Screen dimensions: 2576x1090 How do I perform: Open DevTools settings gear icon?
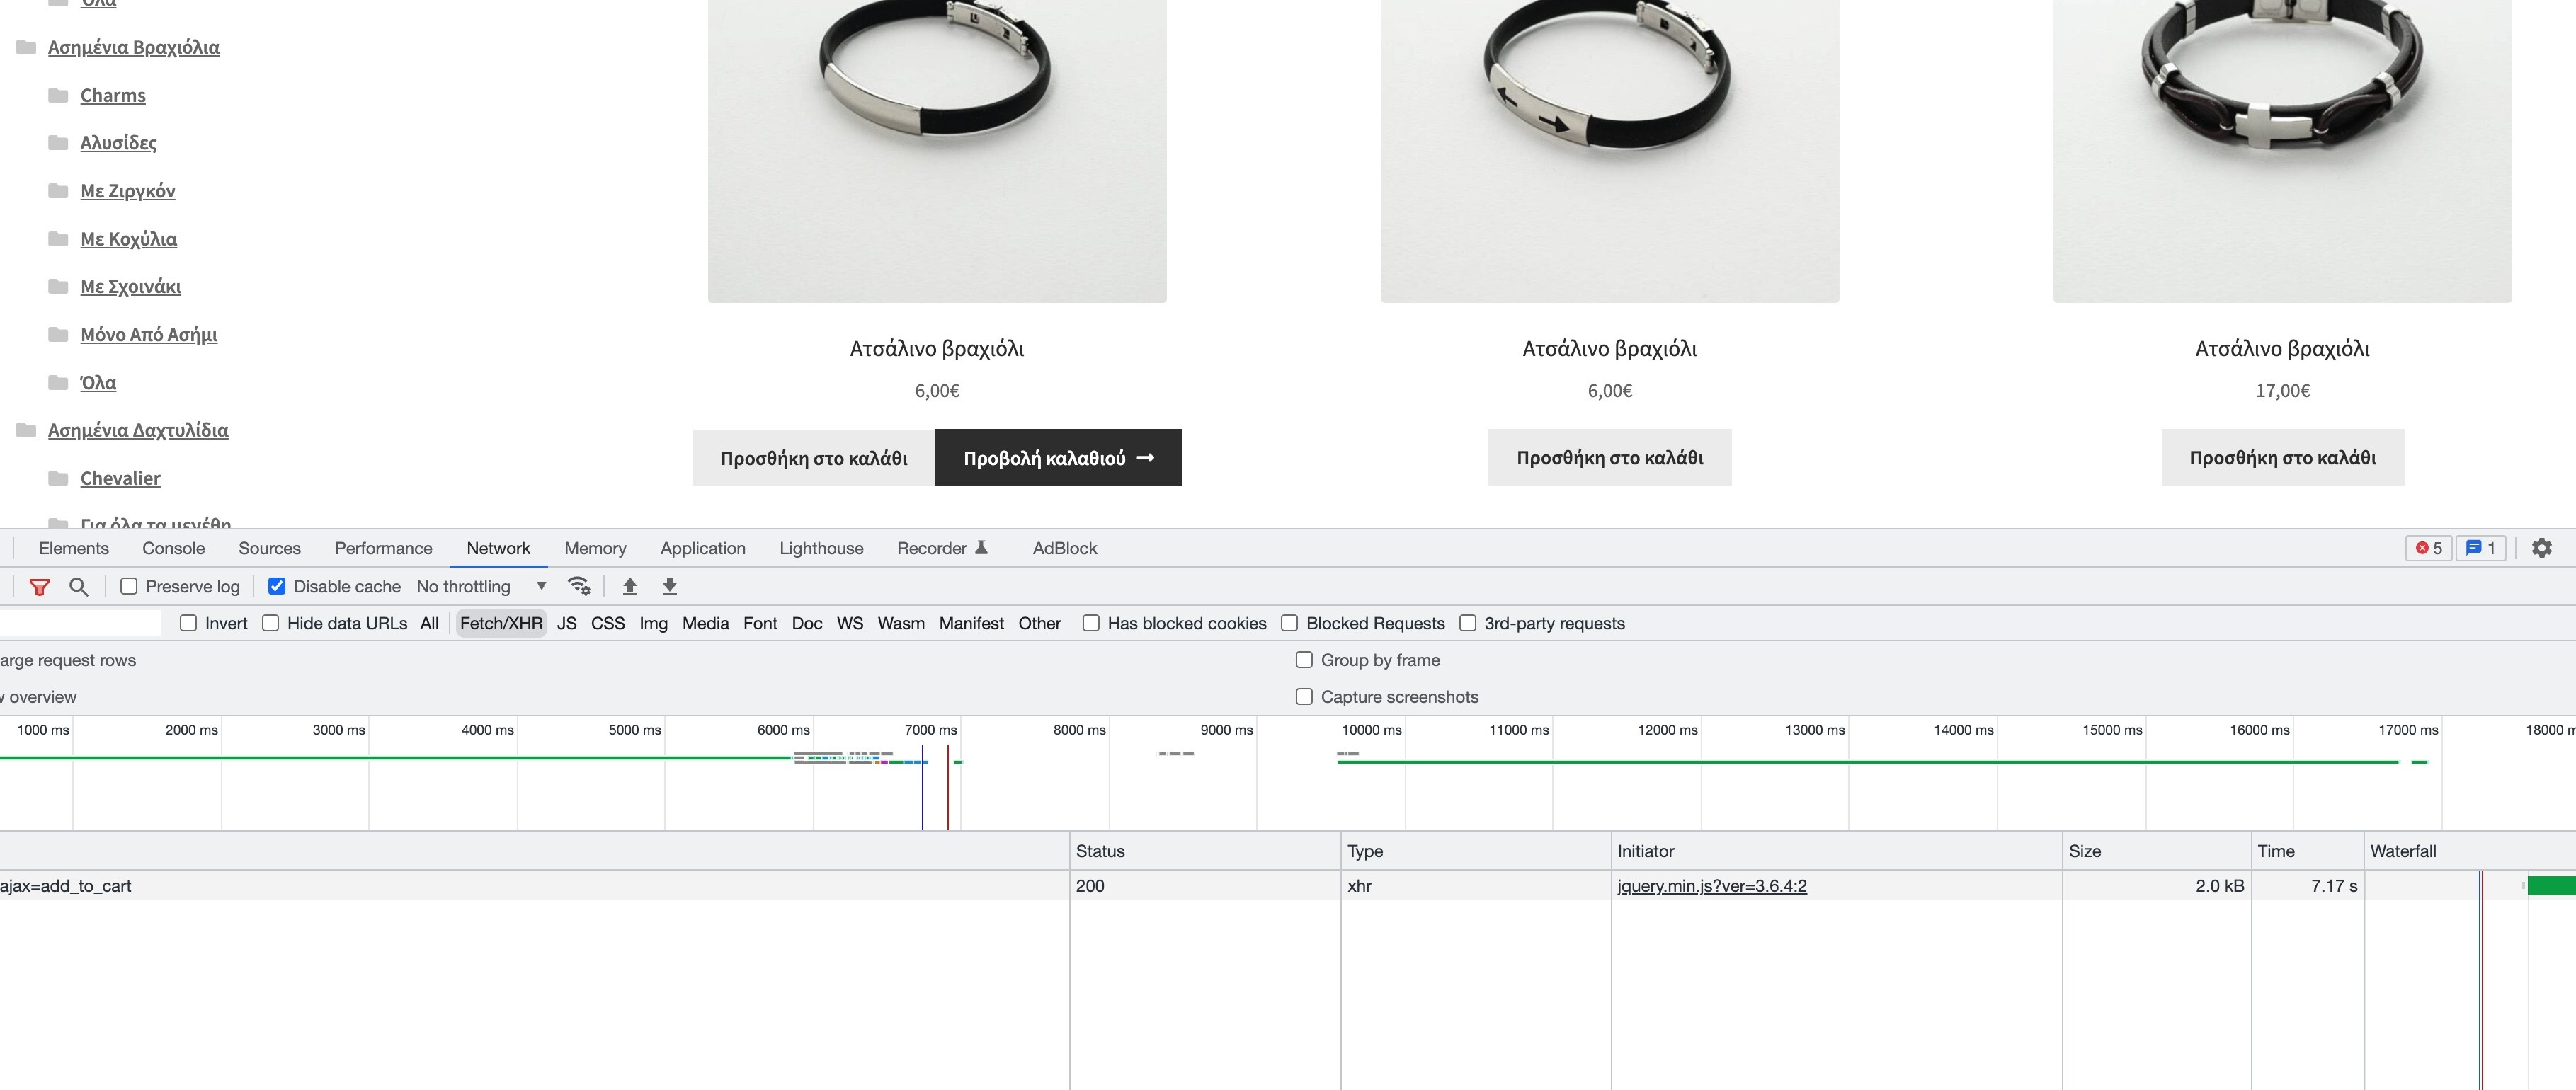pyautogui.click(x=2541, y=548)
